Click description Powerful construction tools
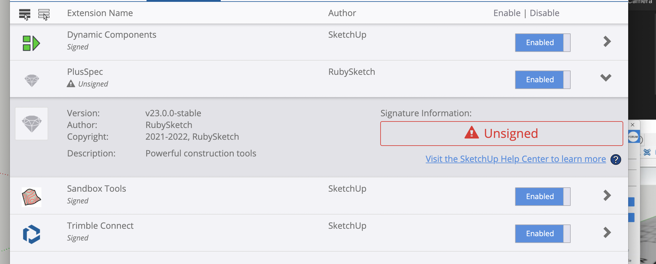The height and width of the screenshot is (264, 656). [x=201, y=153]
